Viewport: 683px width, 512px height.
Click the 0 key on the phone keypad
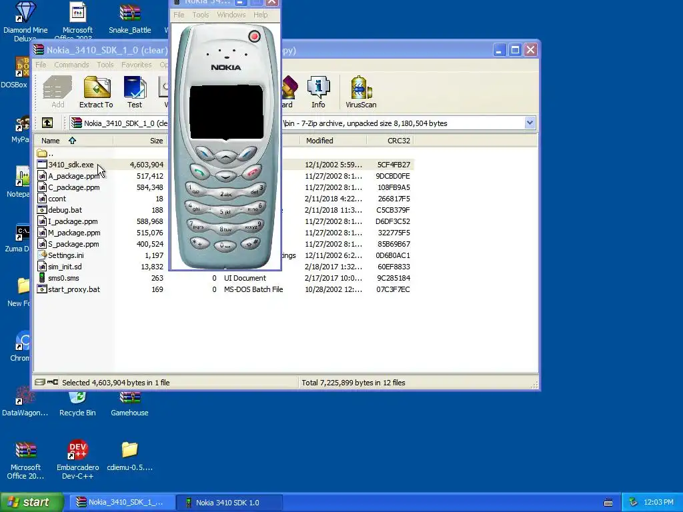point(225,245)
